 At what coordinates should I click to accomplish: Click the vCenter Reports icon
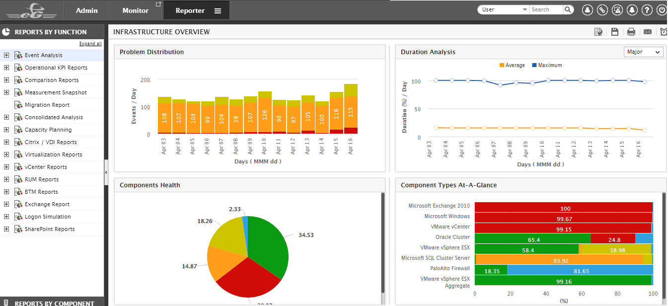click(x=18, y=167)
